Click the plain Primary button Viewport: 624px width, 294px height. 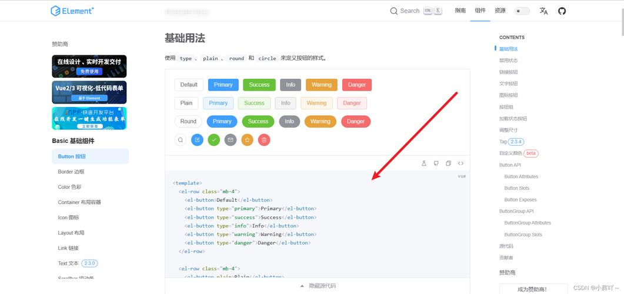point(218,103)
